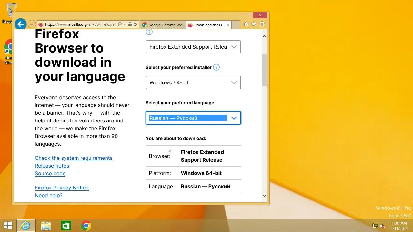This screenshot has height=232, width=413.
Task: Click the URL text in address bar
Action: [80, 24]
